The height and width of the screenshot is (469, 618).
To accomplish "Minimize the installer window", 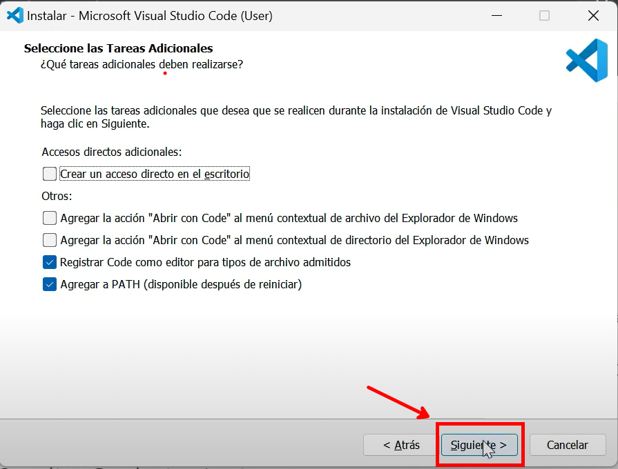I will pyautogui.click(x=496, y=16).
